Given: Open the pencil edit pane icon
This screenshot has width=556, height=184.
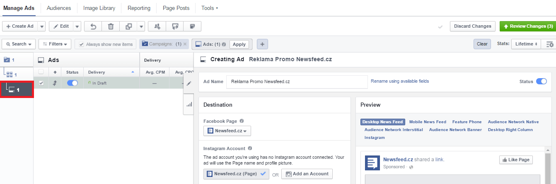Looking at the screenshot, I should (x=189, y=84).
